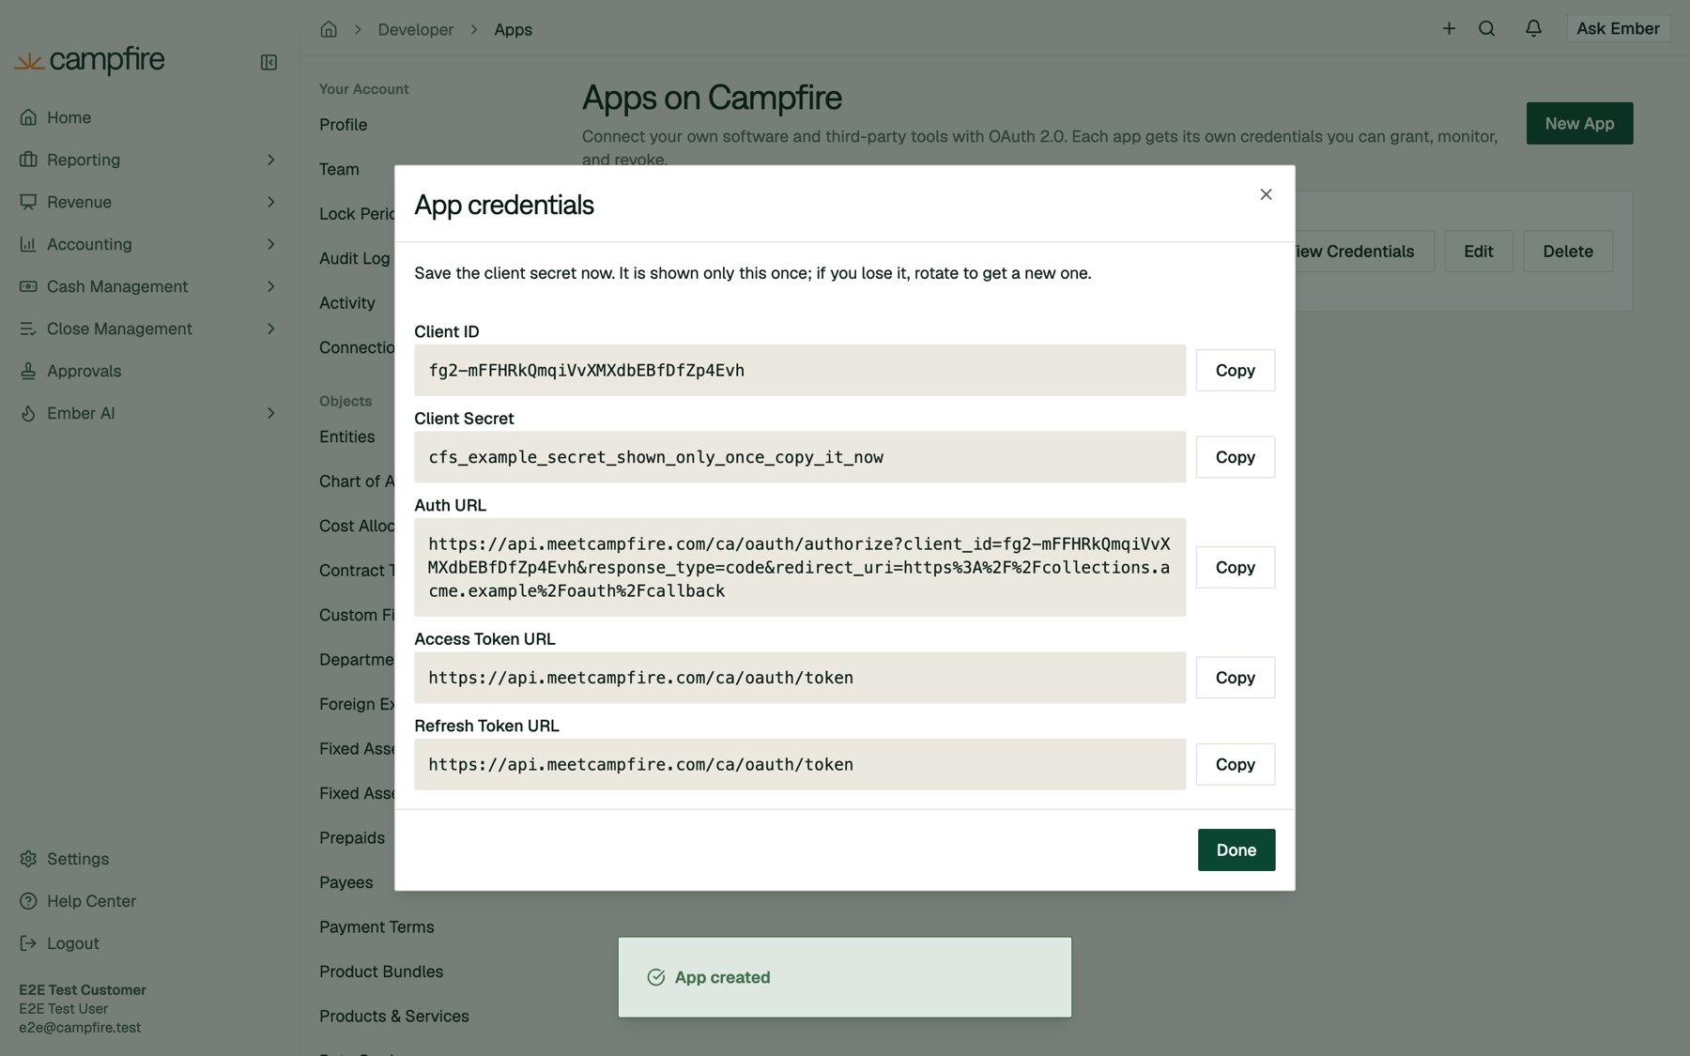Open Ask Ember assistant
The height and width of the screenshot is (1056, 1690).
(1618, 28)
